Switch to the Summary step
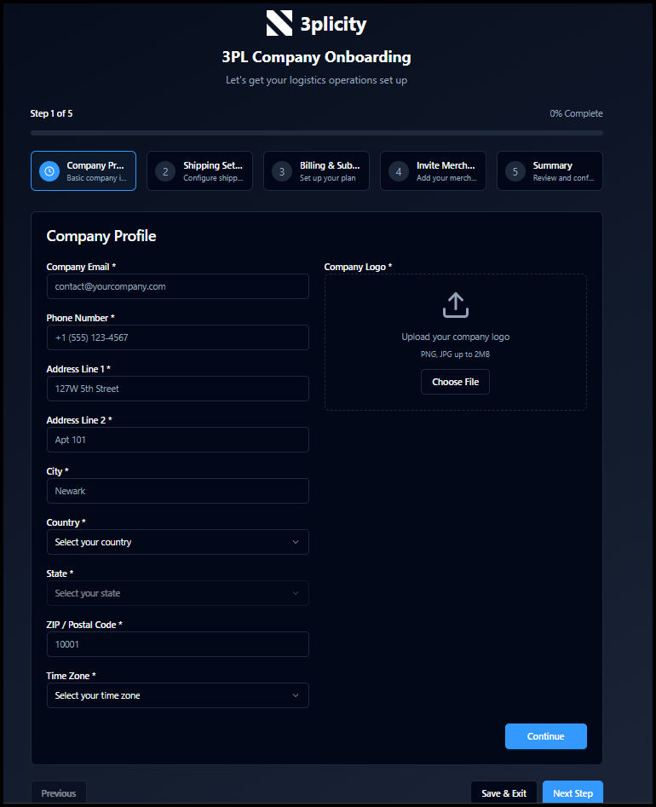 pyautogui.click(x=550, y=171)
